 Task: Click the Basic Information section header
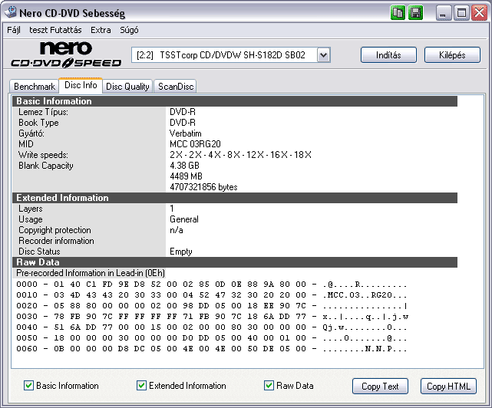pyautogui.click(x=235, y=101)
